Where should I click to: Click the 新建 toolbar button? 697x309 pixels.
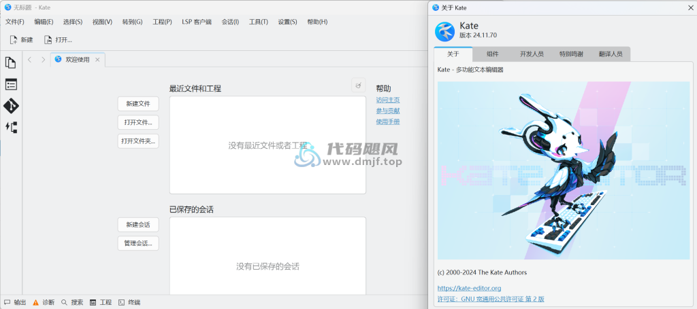tap(21, 40)
